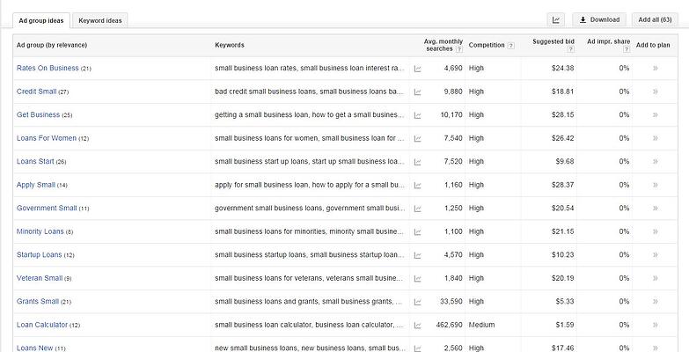
Task: Sort by Suggested bid column header
Action: click(x=553, y=41)
